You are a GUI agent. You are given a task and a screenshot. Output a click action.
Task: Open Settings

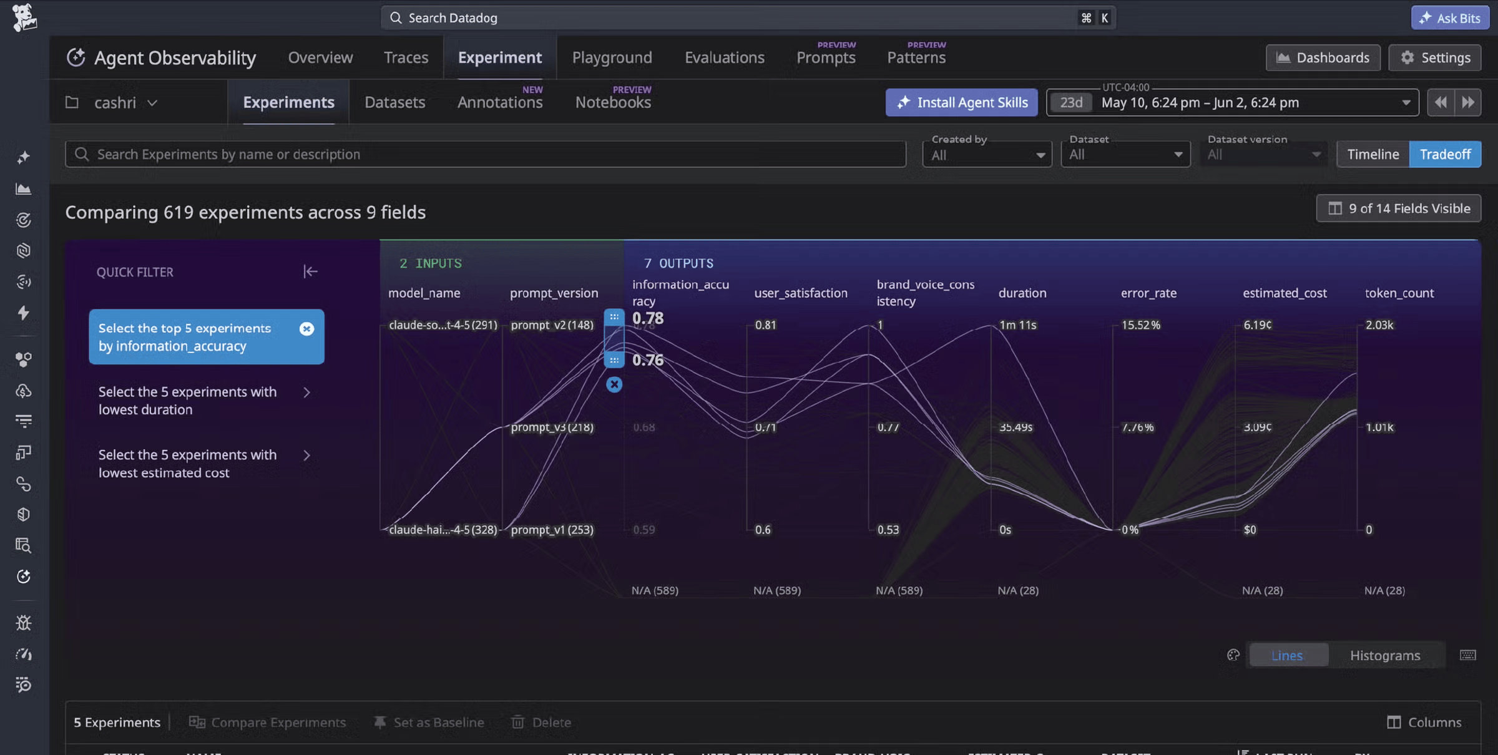coord(1434,57)
